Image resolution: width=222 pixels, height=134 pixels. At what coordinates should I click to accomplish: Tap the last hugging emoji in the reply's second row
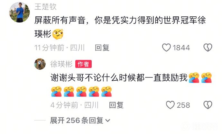pos(106,92)
